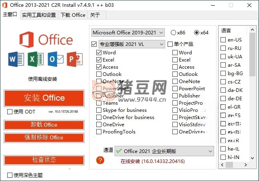Click the orange question mark help icon
This screenshot has height=181, width=259.
pos(100,160)
